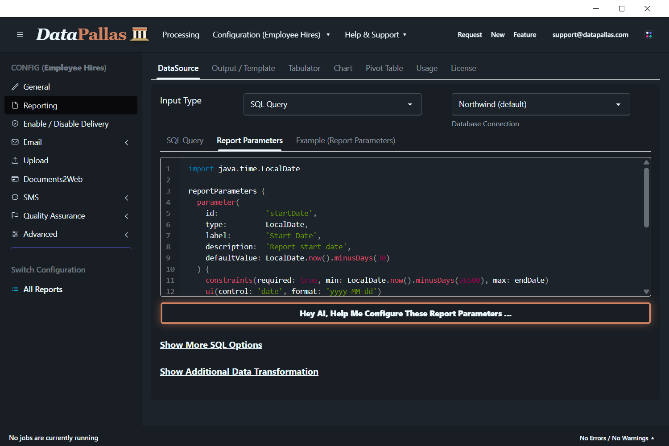The image size is (669, 446).
Task: Open Upload configuration item
Action: 71,160
